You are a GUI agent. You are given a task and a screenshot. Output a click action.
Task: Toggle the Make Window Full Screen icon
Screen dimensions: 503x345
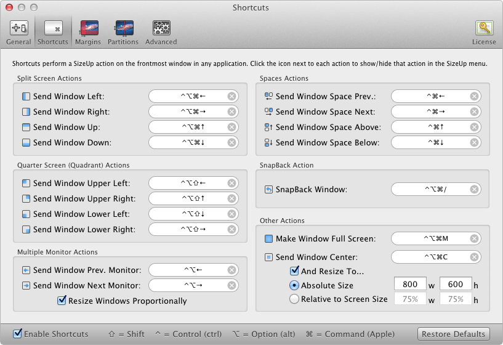click(268, 239)
